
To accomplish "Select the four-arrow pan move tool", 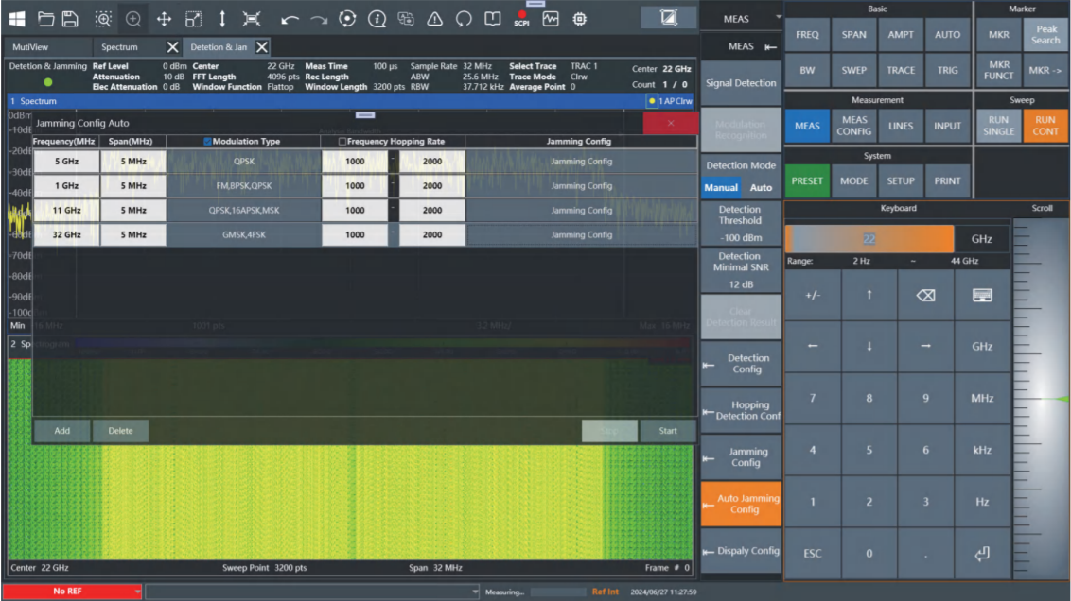I will (164, 19).
